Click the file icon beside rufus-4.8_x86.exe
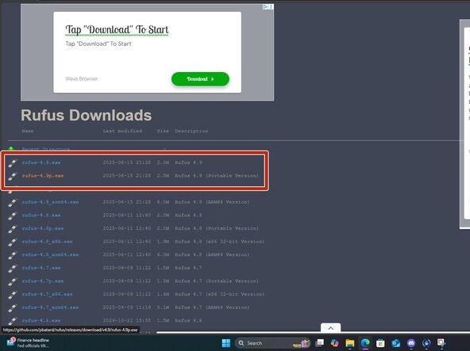 pyautogui.click(x=12, y=242)
